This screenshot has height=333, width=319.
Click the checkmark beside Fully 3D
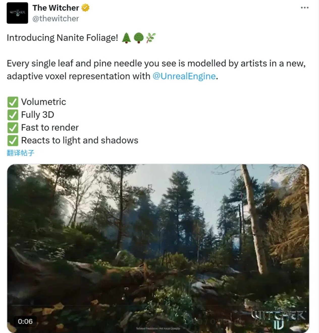pyautogui.click(x=12, y=115)
